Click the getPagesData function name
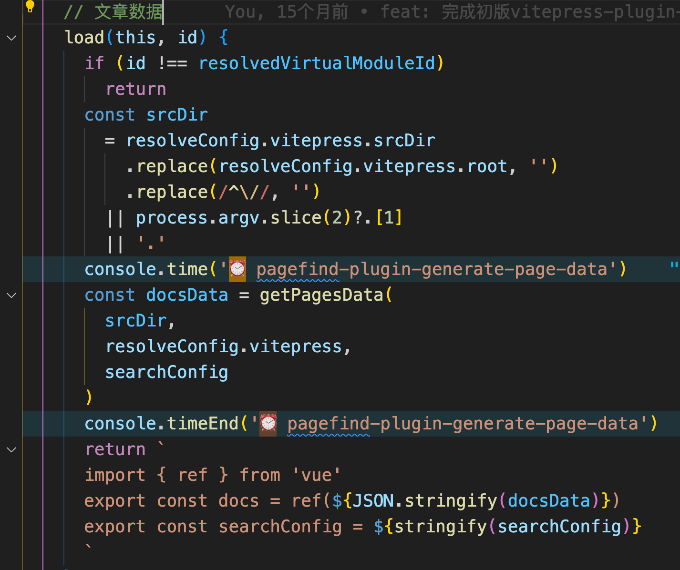Screen dimensions: 680x570 [x=321, y=295]
